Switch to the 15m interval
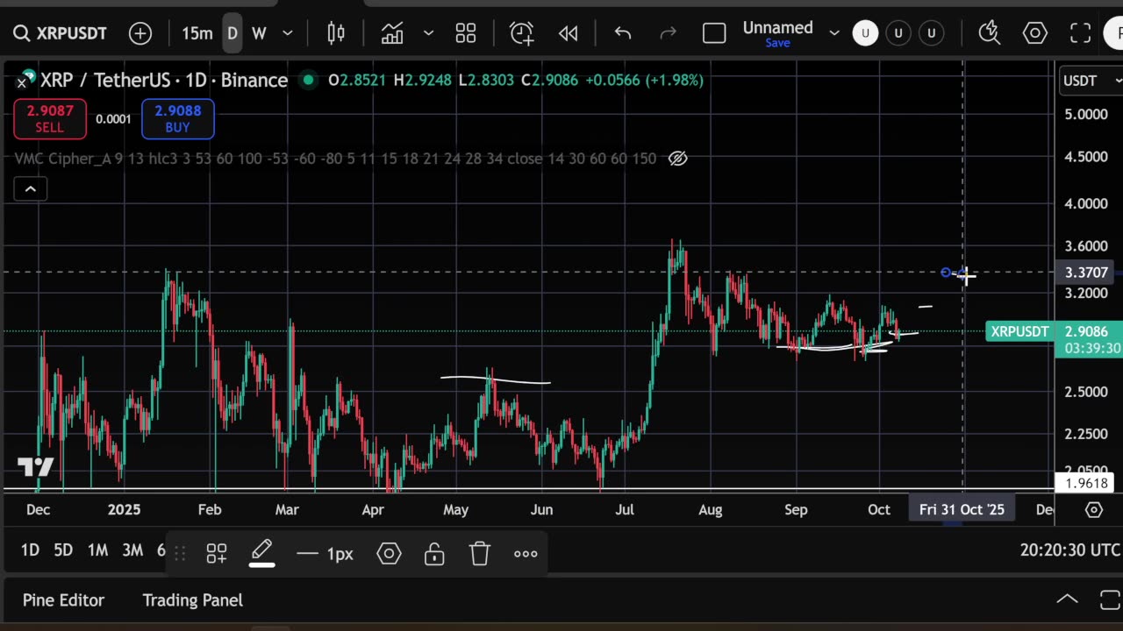Viewport: 1123px width, 631px height. (x=197, y=33)
